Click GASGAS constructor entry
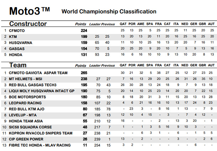This screenshot has height=151, width=217. coord(17,49)
